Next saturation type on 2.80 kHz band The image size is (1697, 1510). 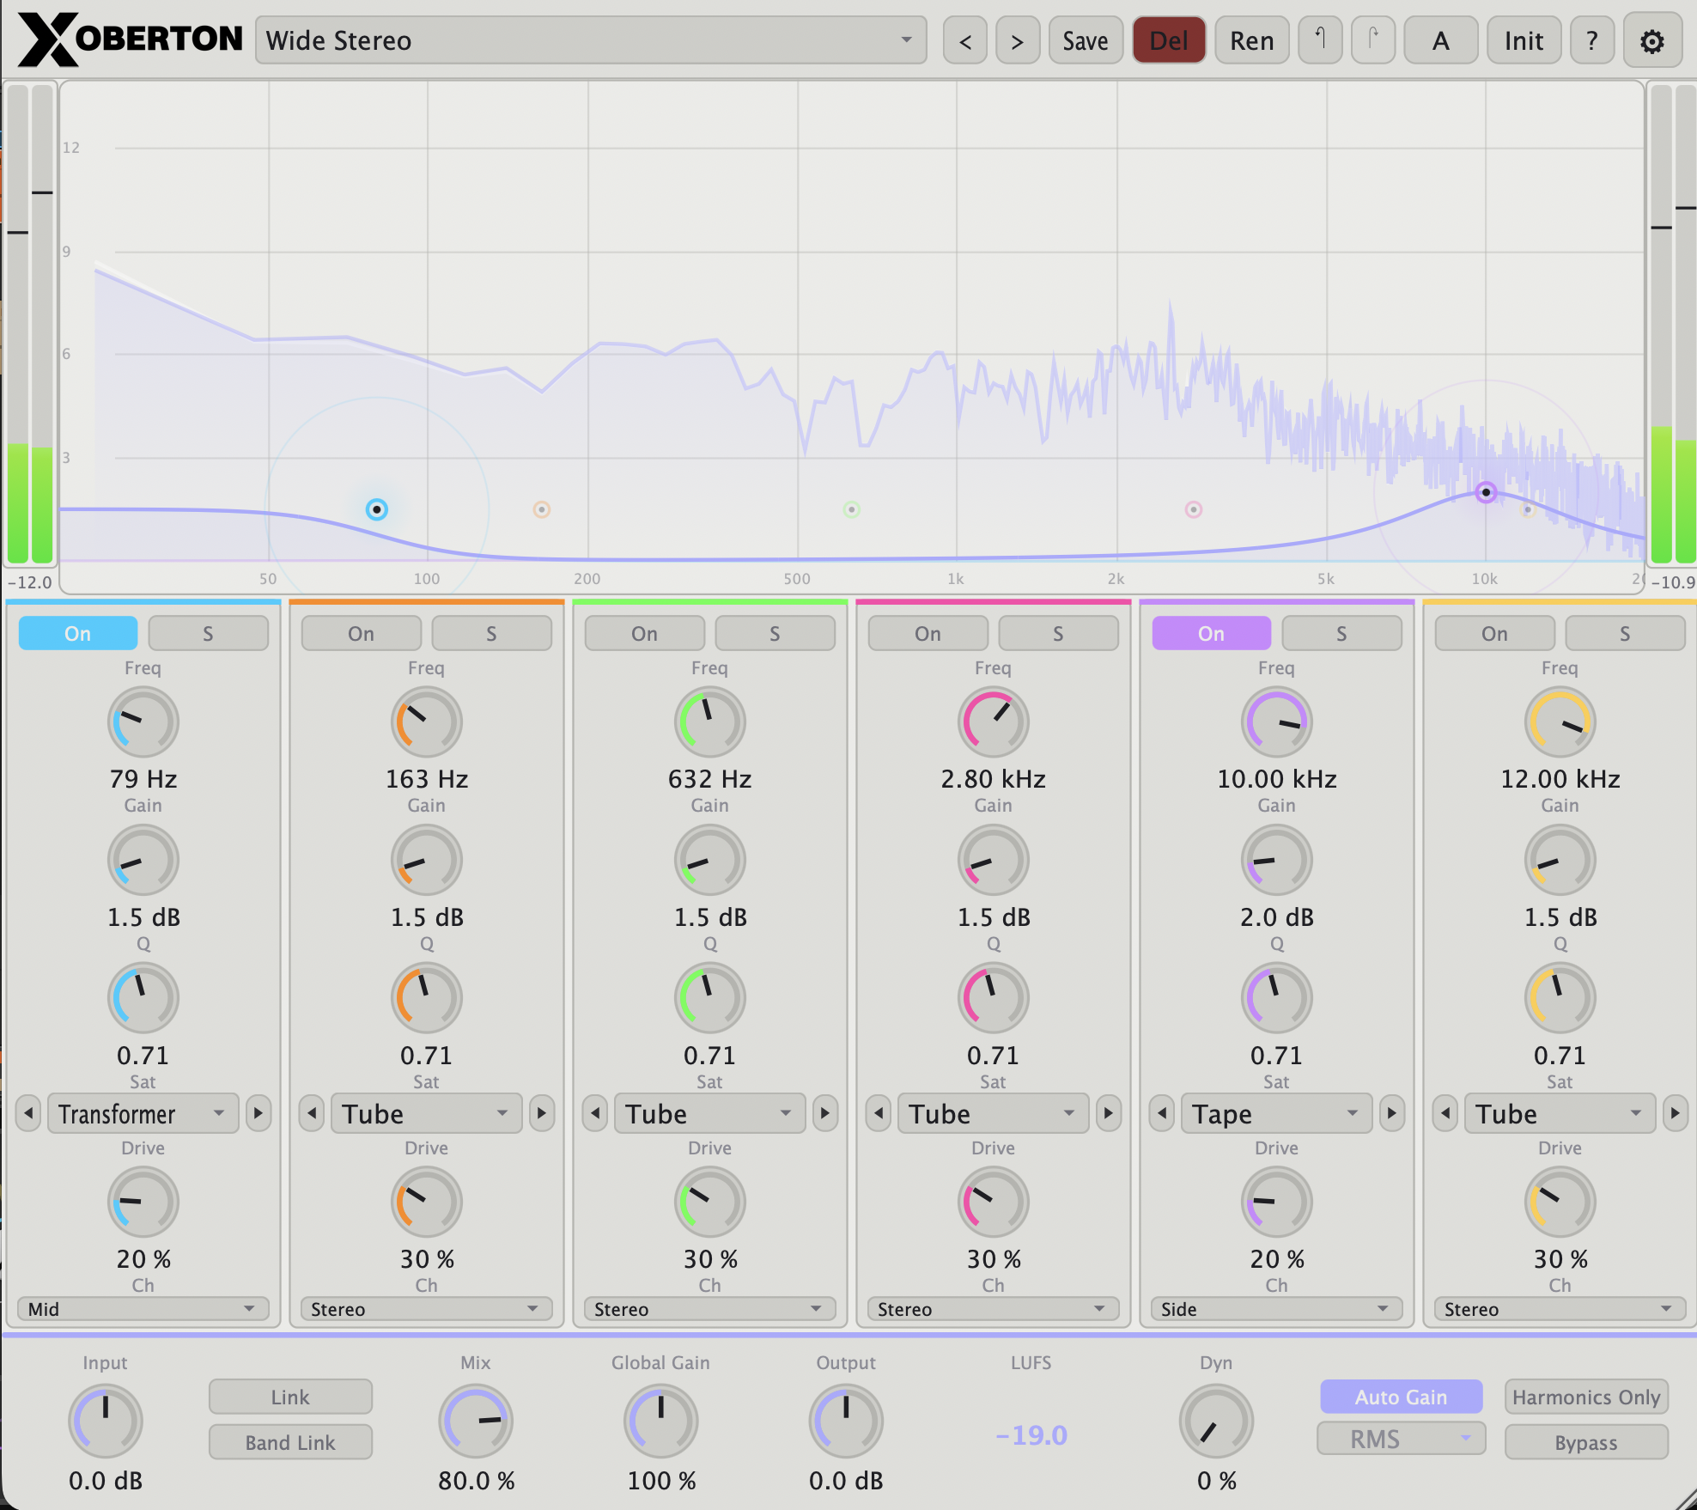click(1109, 1113)
